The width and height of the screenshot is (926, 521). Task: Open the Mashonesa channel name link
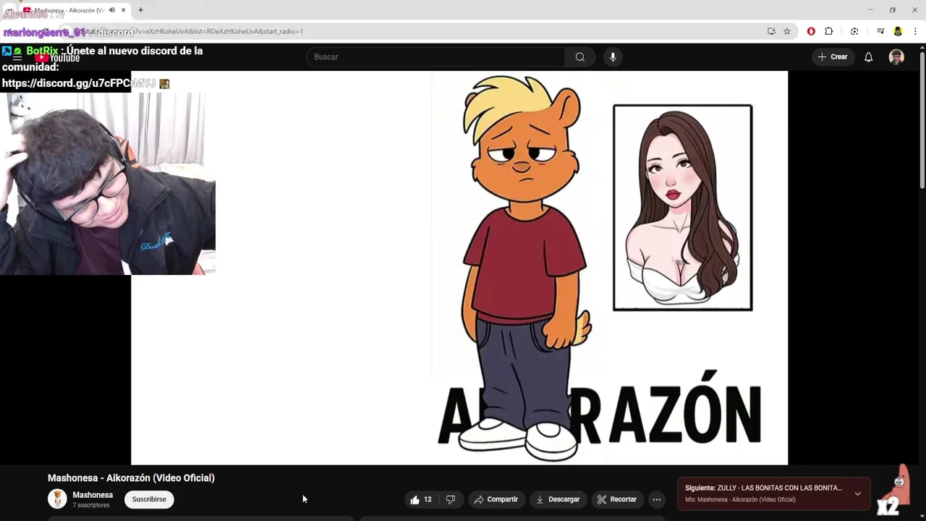pyautogui.click(x=93, y=495)
